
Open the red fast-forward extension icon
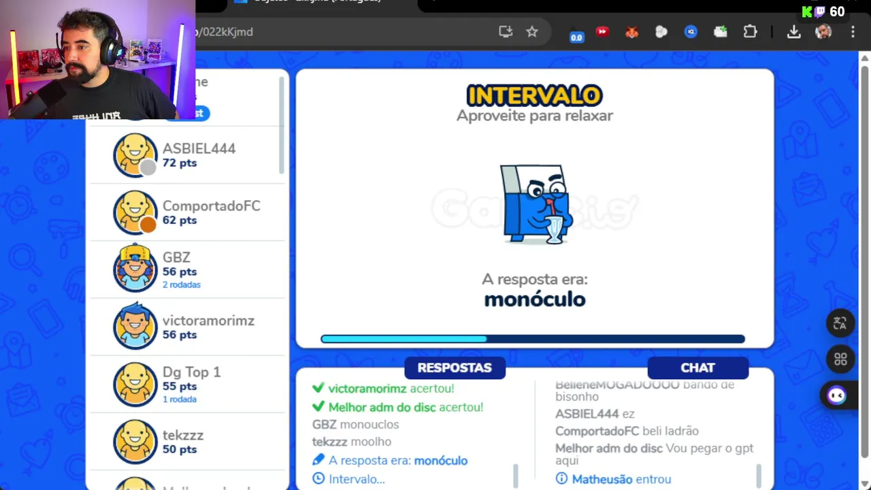(602, 31)
